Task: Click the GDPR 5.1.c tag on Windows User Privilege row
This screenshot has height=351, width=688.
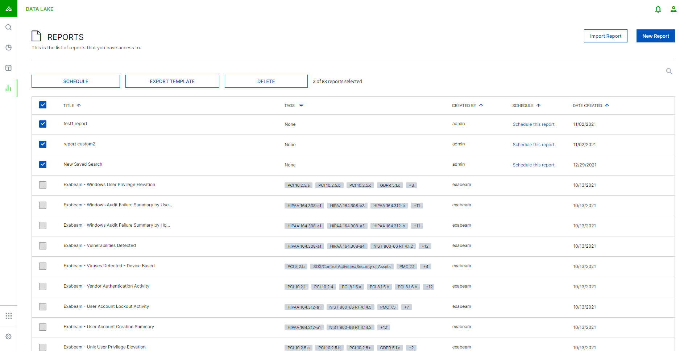Action: coord(390,185)
